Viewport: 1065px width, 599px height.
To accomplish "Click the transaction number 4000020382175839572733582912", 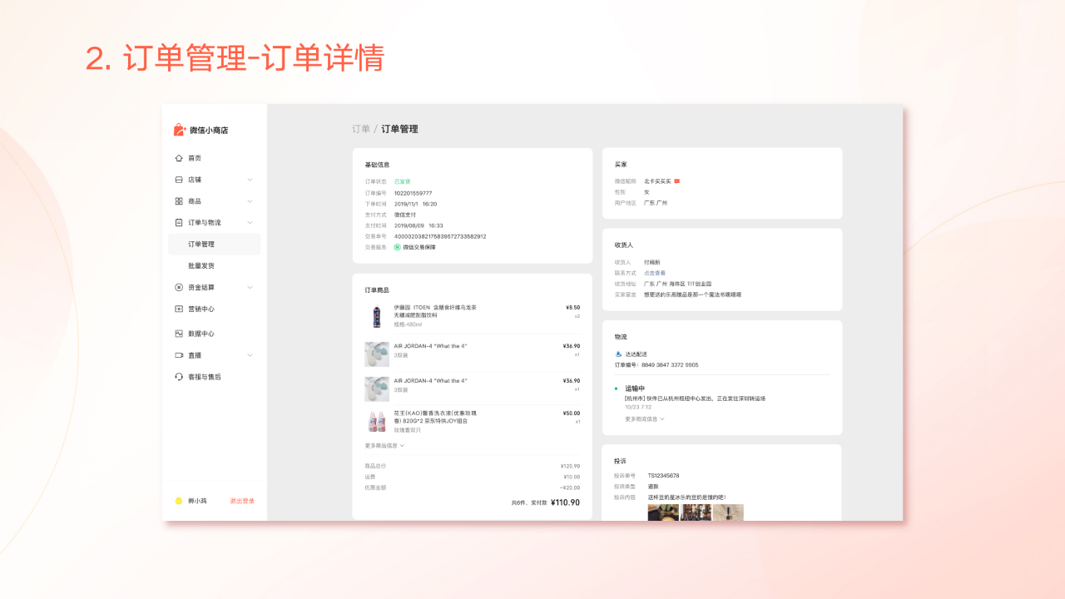I will pos(440,236).
